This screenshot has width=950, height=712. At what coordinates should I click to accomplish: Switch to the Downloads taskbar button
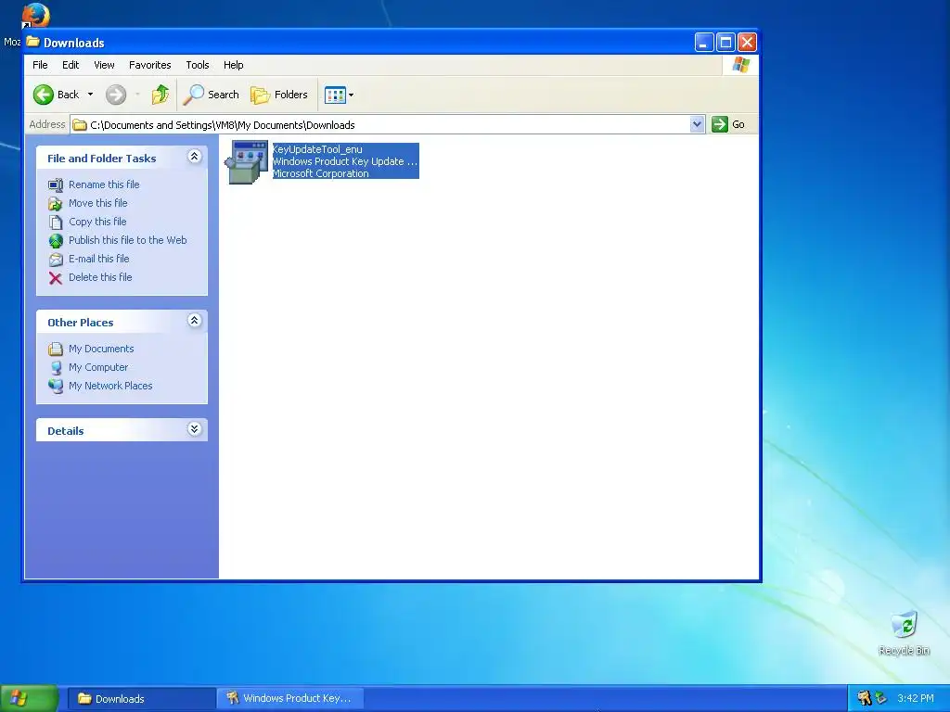point(141,699)
